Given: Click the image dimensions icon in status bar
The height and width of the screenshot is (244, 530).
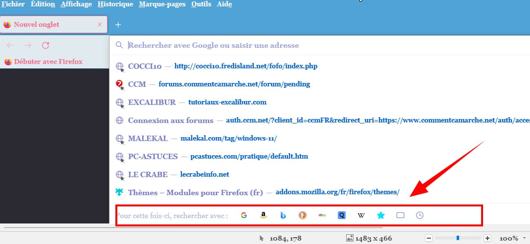Looking at the screenshot, I should (x=350, y=238).
